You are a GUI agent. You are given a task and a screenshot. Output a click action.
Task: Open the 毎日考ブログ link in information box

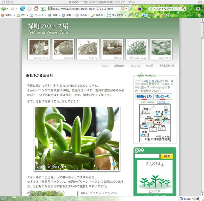point(154,81)
